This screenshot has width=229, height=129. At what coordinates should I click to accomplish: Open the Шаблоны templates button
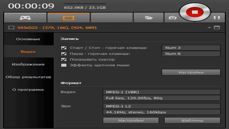coord(193,120)
